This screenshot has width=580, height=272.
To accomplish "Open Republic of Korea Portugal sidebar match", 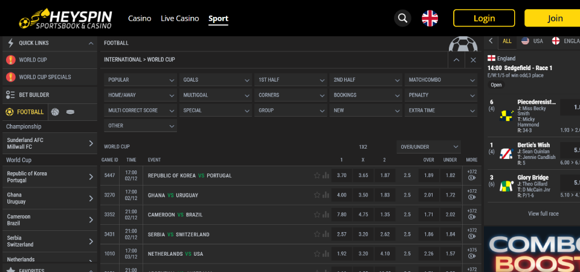I will pyautogui.click(x=50, y=177).
